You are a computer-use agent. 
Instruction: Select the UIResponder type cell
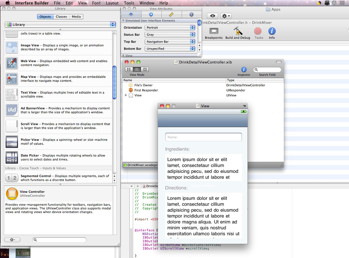[236, 90]
